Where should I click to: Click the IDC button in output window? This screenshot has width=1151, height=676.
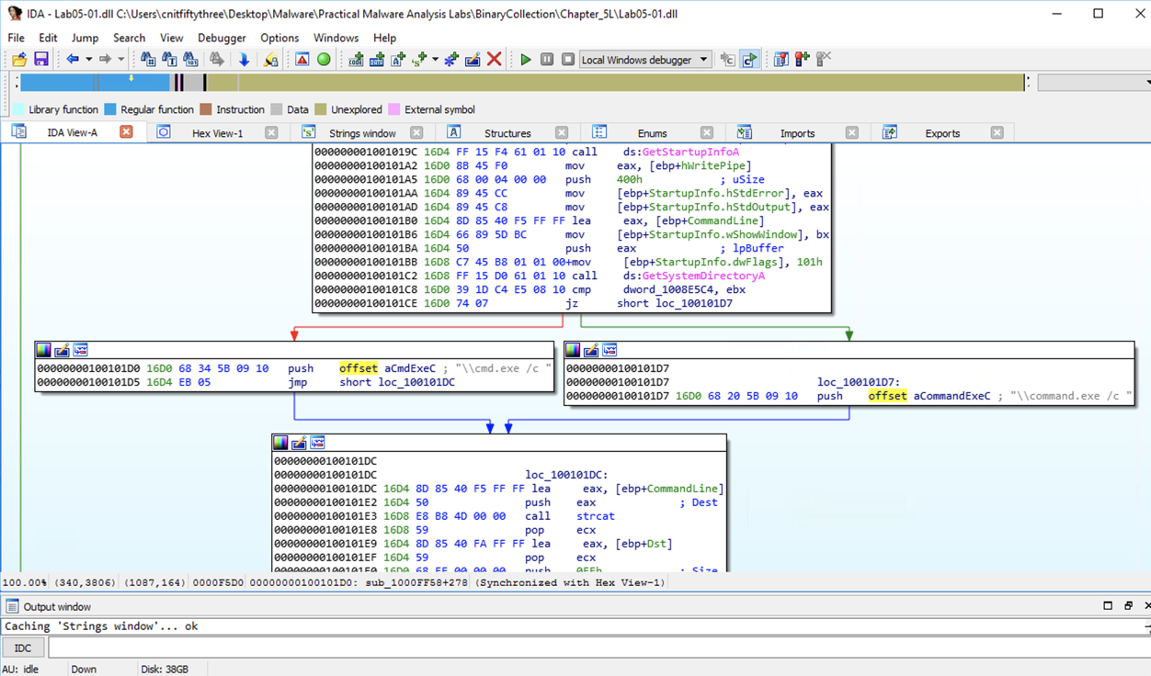(x=23, y=648)
